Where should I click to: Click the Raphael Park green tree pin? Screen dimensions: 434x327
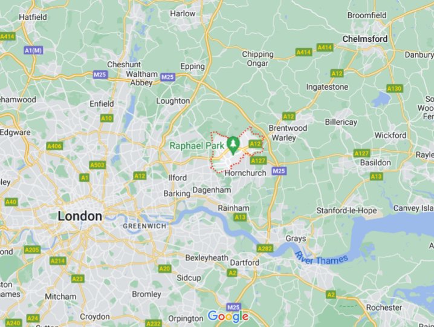[233, 145]
